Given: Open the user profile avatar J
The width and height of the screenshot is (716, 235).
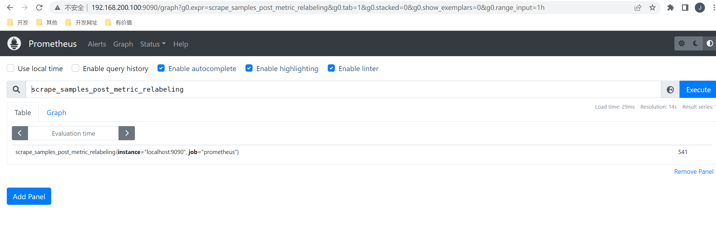Looking at the screenshot, I should pyautogui.click(x=700, y=8).
